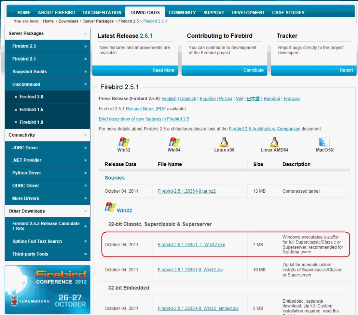Screen dimensions: 358x315
Task: Open the PDF release notes link
Action: point(161,109)
